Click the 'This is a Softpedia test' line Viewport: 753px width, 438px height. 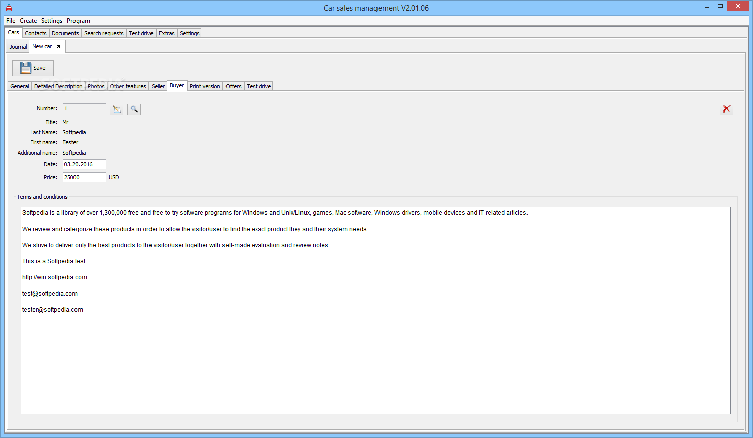54,261
